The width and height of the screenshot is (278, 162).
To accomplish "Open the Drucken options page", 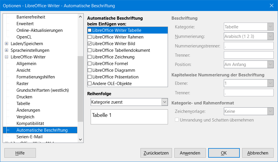I will tap(24, 97).
